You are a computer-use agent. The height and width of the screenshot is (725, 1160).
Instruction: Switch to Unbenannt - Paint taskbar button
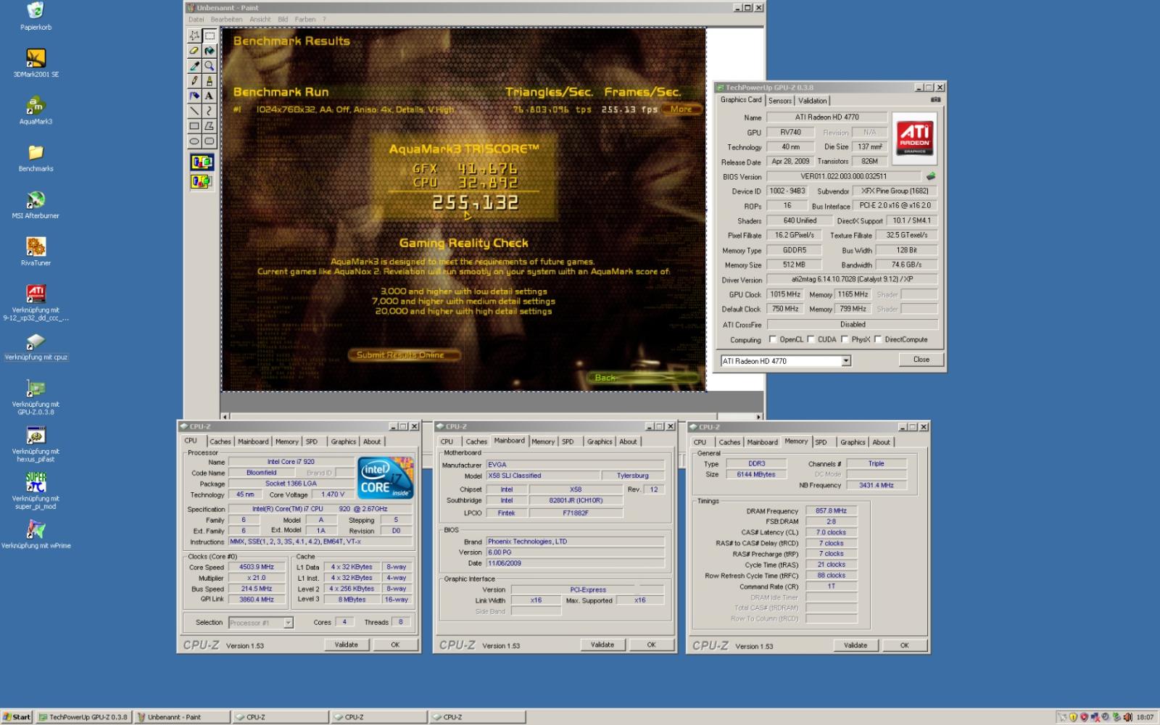coord(181,717)
